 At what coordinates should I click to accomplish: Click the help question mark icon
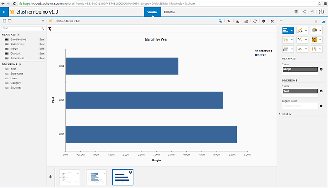click(321, 12)
